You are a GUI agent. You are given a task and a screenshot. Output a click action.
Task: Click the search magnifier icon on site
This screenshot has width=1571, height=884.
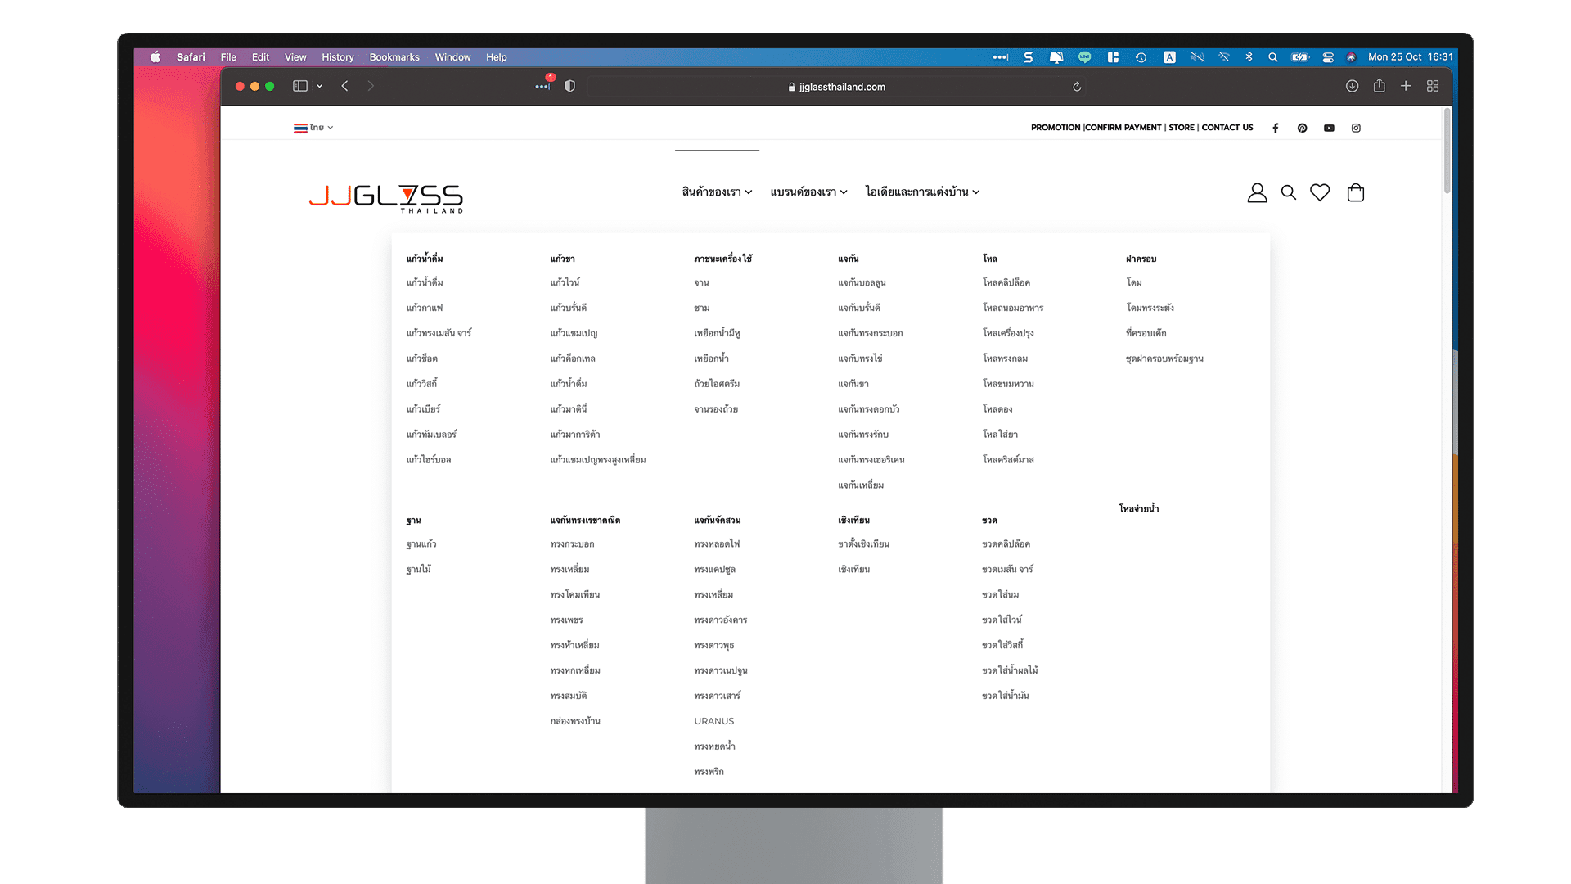(1289, 193)
